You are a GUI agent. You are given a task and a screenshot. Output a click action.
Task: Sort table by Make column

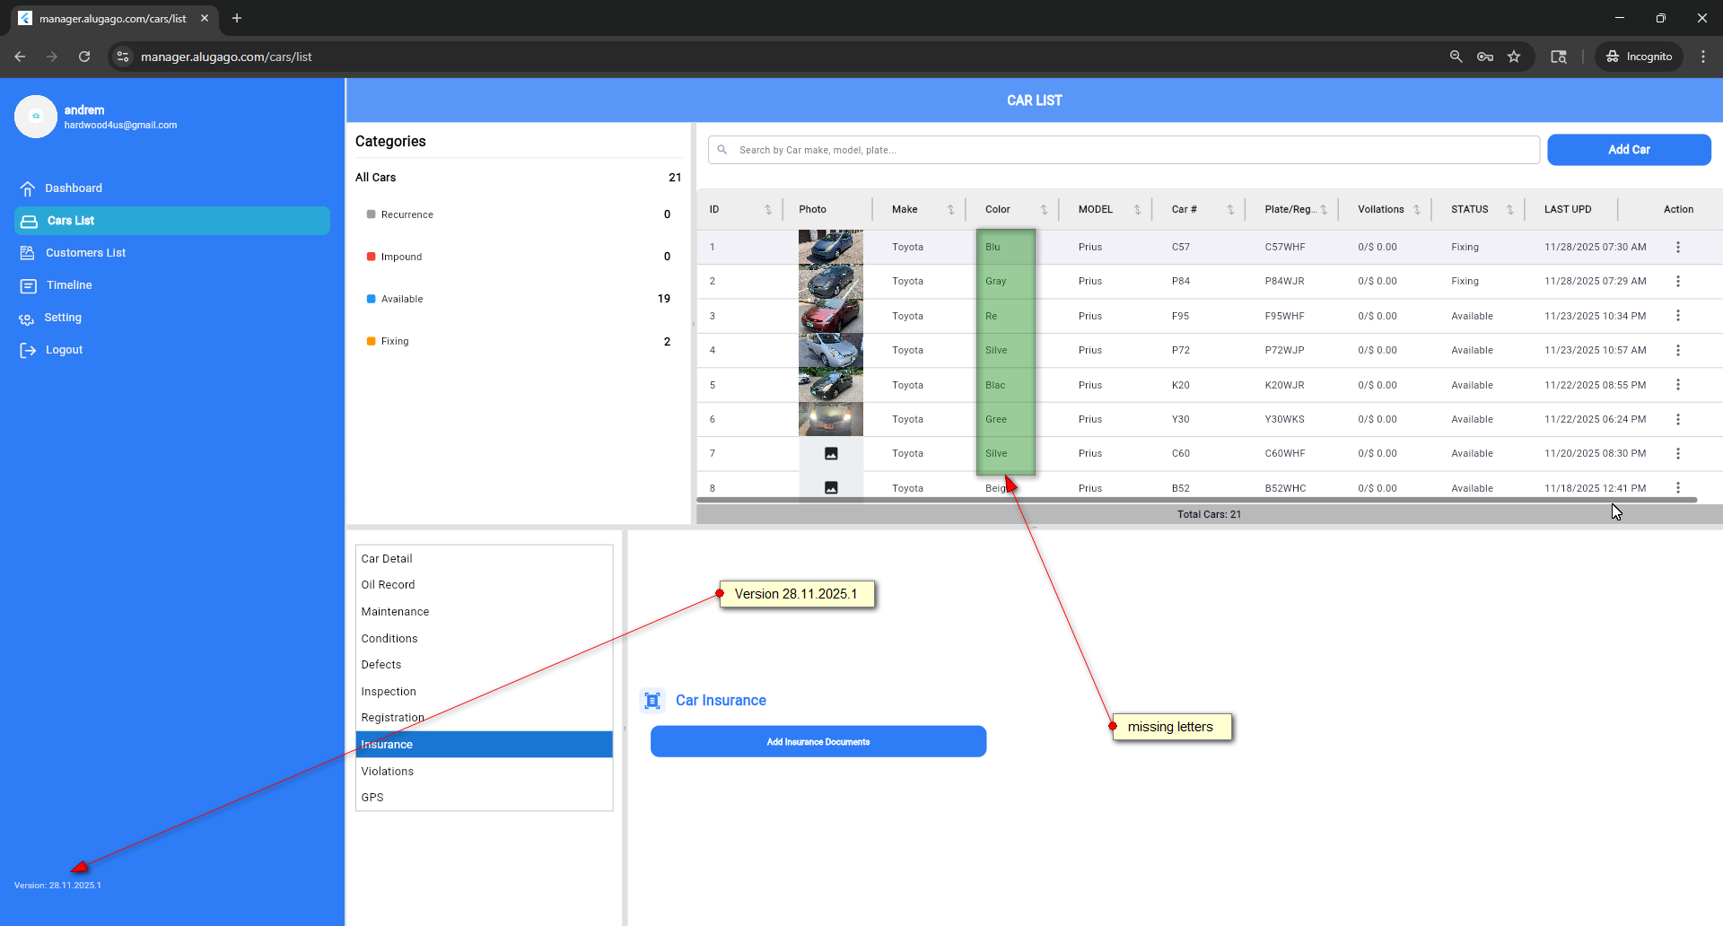(x=950, y=210)
